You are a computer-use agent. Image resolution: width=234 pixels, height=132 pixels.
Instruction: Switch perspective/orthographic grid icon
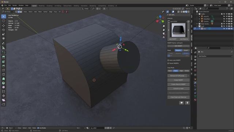coord(164,37)
